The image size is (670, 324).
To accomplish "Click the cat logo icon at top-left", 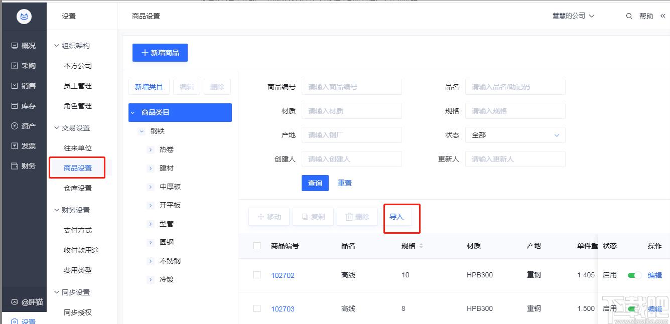I will [x=24, y=17].
